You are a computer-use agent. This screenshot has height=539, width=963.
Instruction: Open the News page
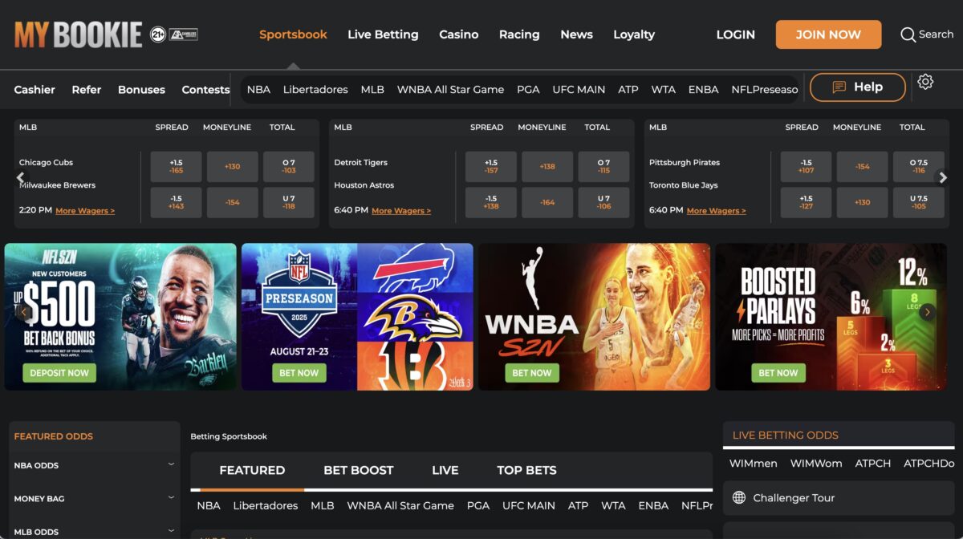point(576,34)
